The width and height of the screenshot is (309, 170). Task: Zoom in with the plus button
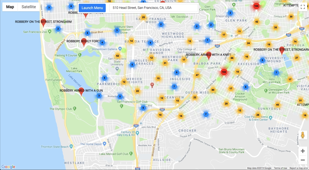303,151
